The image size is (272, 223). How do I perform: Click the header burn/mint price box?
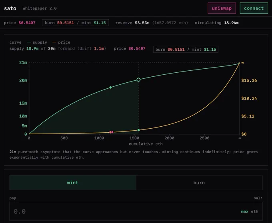(x=75, y=23)
